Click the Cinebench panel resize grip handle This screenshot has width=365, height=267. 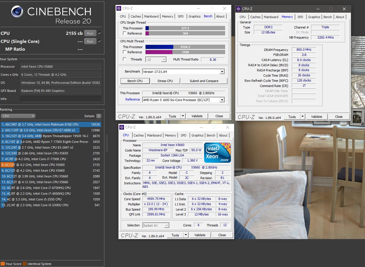[107, 143]
